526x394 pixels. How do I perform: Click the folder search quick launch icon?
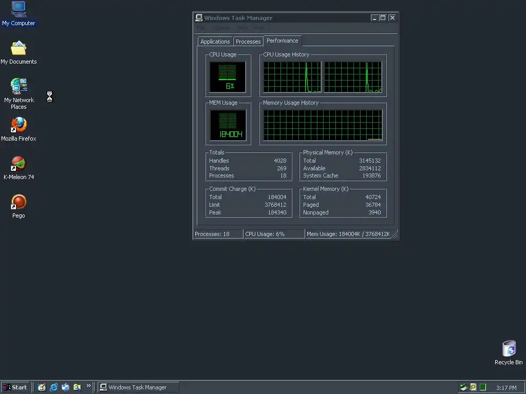(x=77, y=387)
